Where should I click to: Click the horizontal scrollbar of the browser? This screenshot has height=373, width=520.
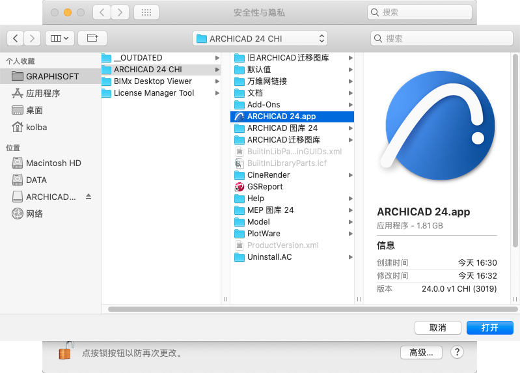[313, 309]
